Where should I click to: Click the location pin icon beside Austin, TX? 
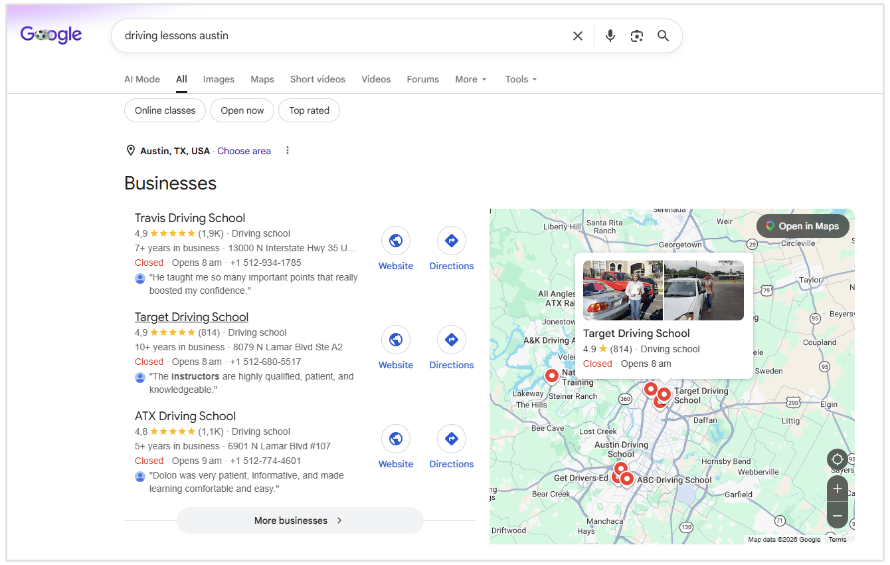131,151
